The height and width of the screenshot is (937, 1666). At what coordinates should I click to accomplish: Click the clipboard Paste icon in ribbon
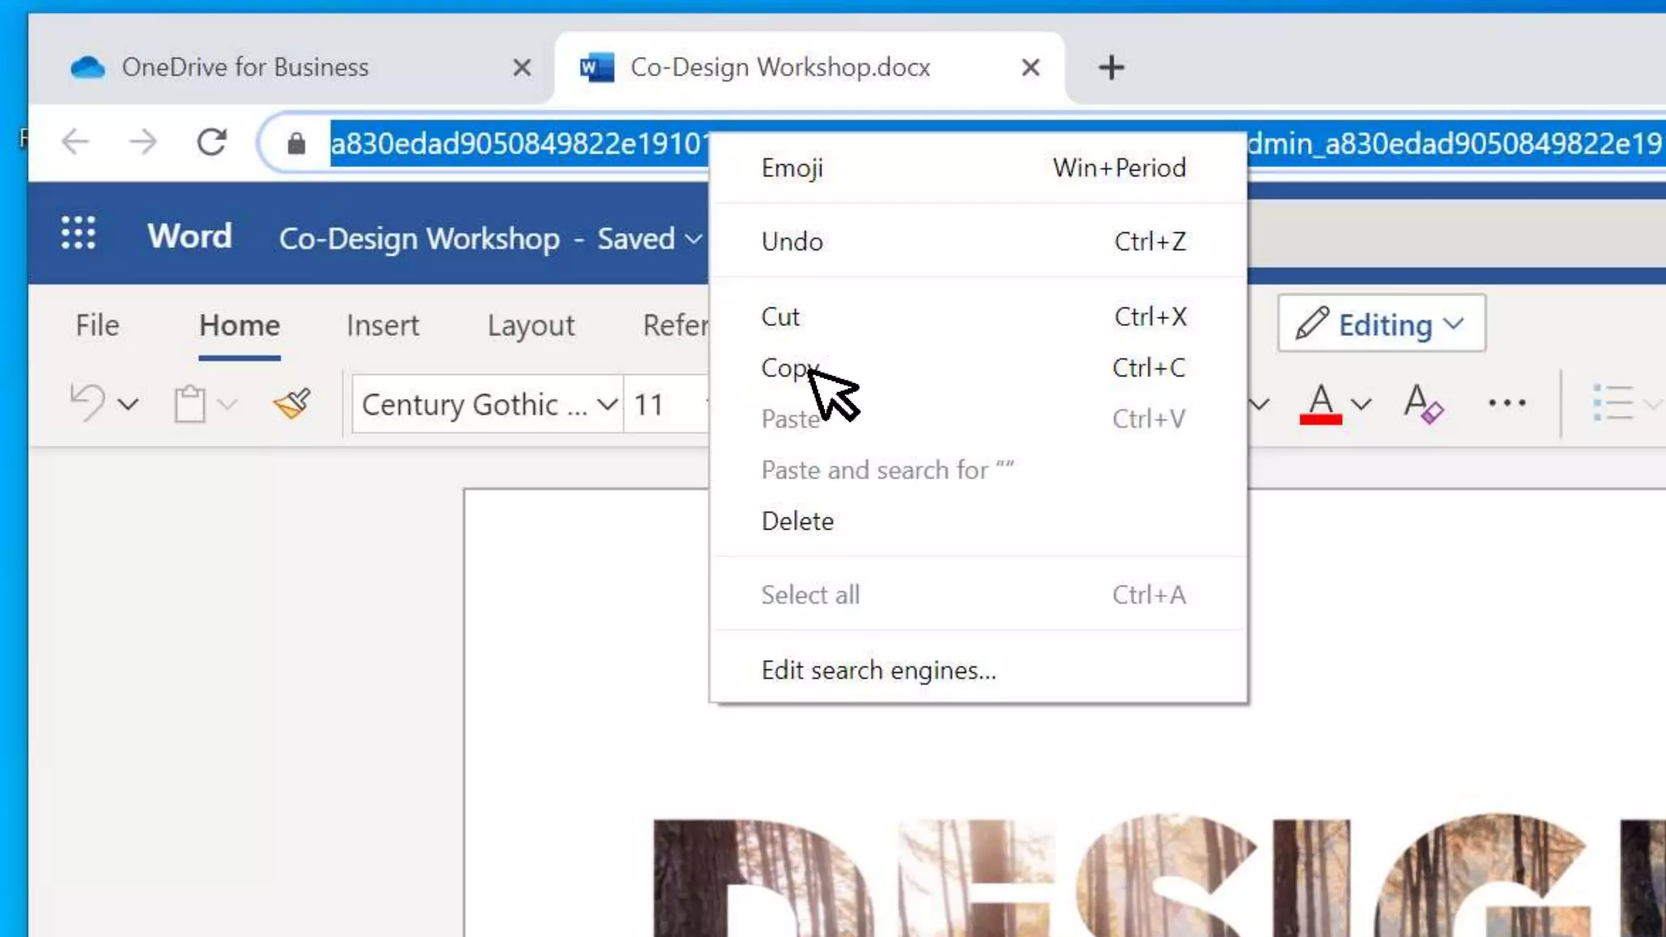tap(190, 403)
